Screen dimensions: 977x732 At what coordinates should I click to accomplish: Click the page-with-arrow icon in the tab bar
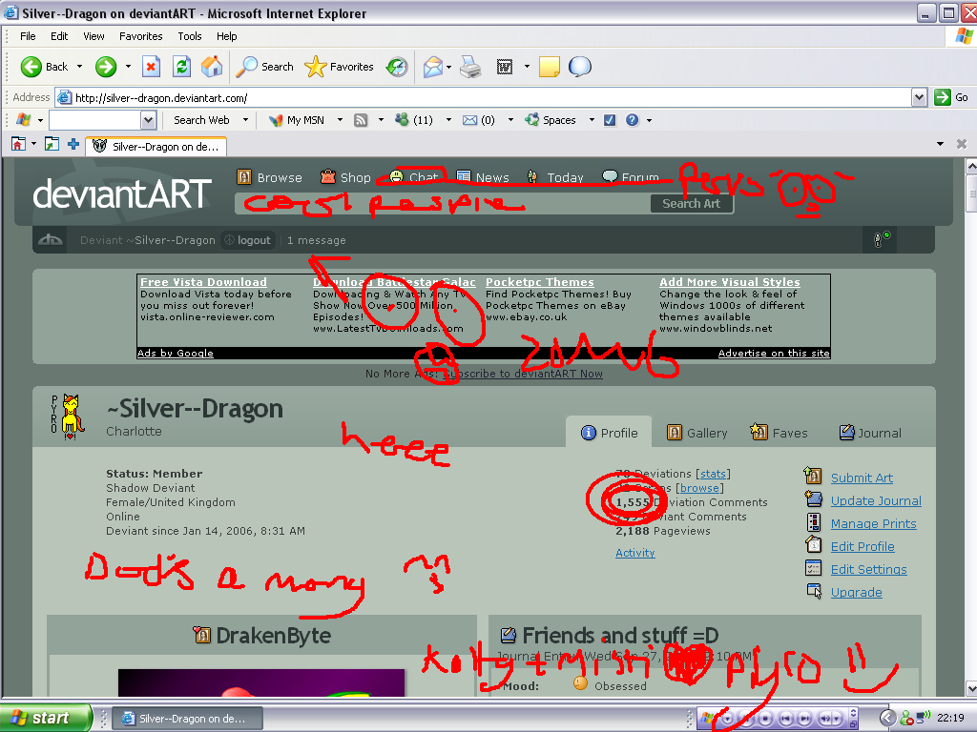52,145
